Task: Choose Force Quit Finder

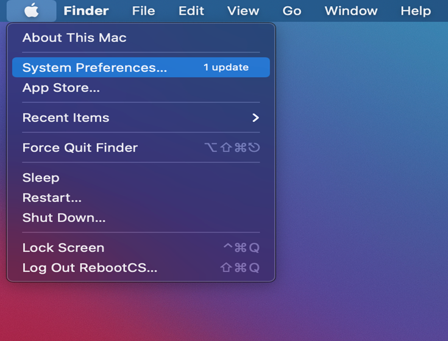Action: tap(80, 148)
